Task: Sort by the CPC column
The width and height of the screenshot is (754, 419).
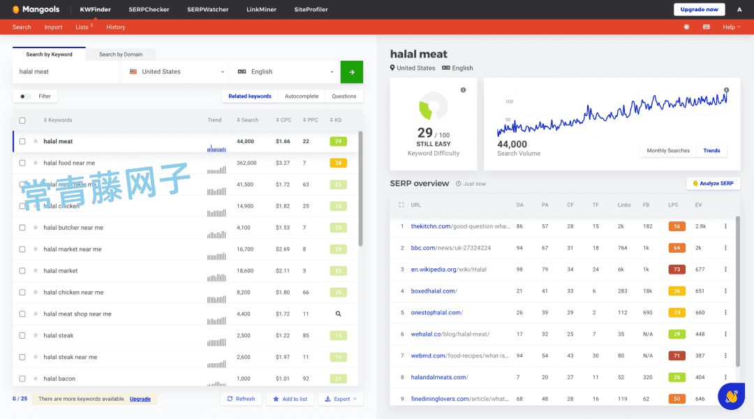Action: 283,120
